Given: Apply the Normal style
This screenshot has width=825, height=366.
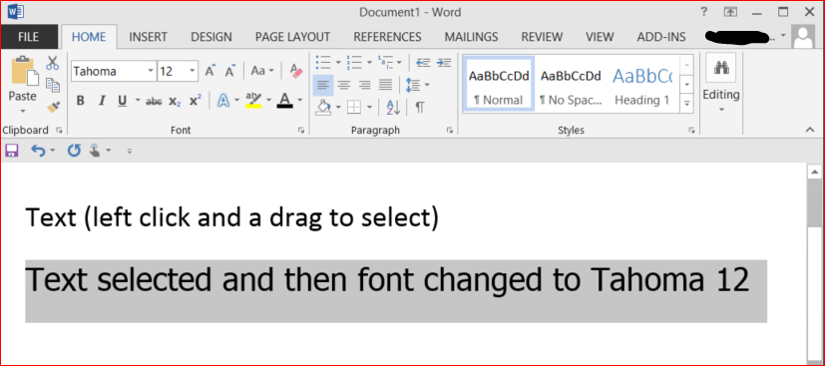Looking at the screenshot, I should 499,84.
